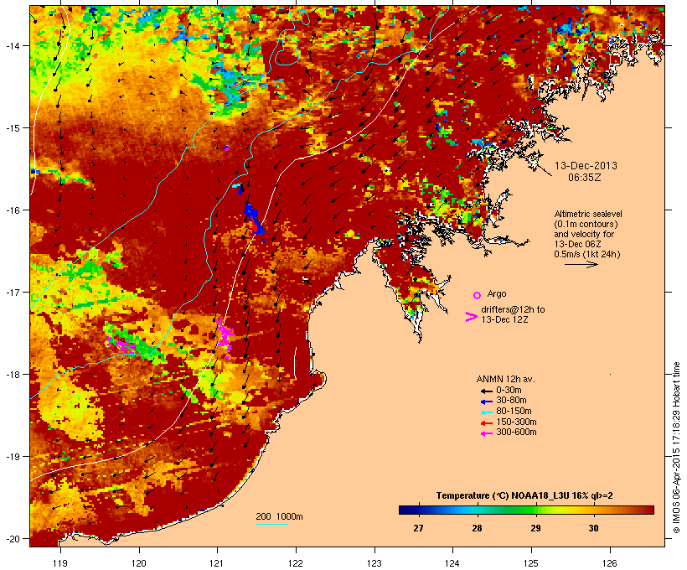Click the drifters@12h to label
Viewport: 687px width, 570px height.
(x=513, y=309)
